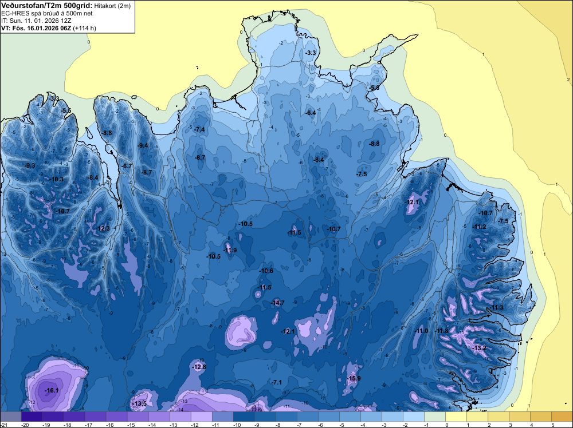Click the -16.1 temperature value on map
The height and width of the screenshot is (428, 573).
pyautogui.click(x=52, y=390)
